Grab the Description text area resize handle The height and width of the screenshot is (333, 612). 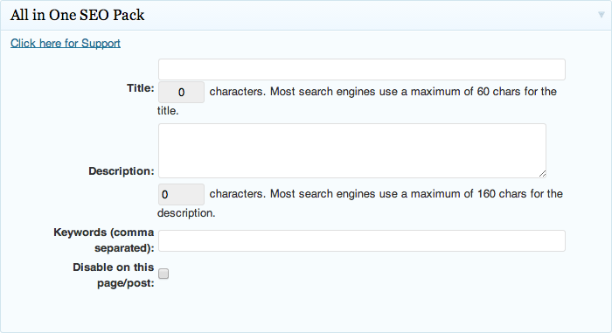pos(543,174)
